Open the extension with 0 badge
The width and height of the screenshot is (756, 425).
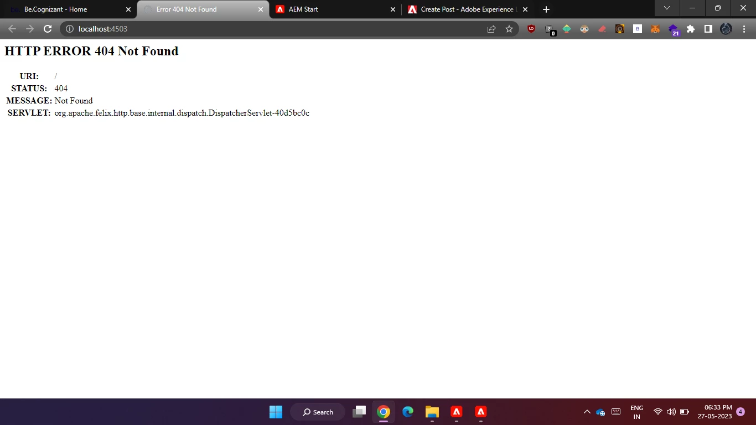coord(549,29)
